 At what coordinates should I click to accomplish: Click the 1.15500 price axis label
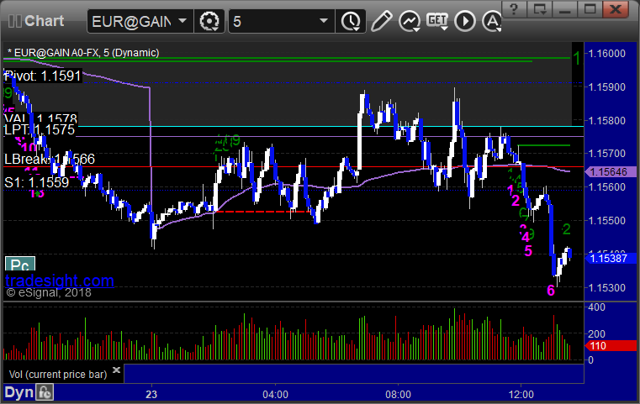click(x=606, y=221)
